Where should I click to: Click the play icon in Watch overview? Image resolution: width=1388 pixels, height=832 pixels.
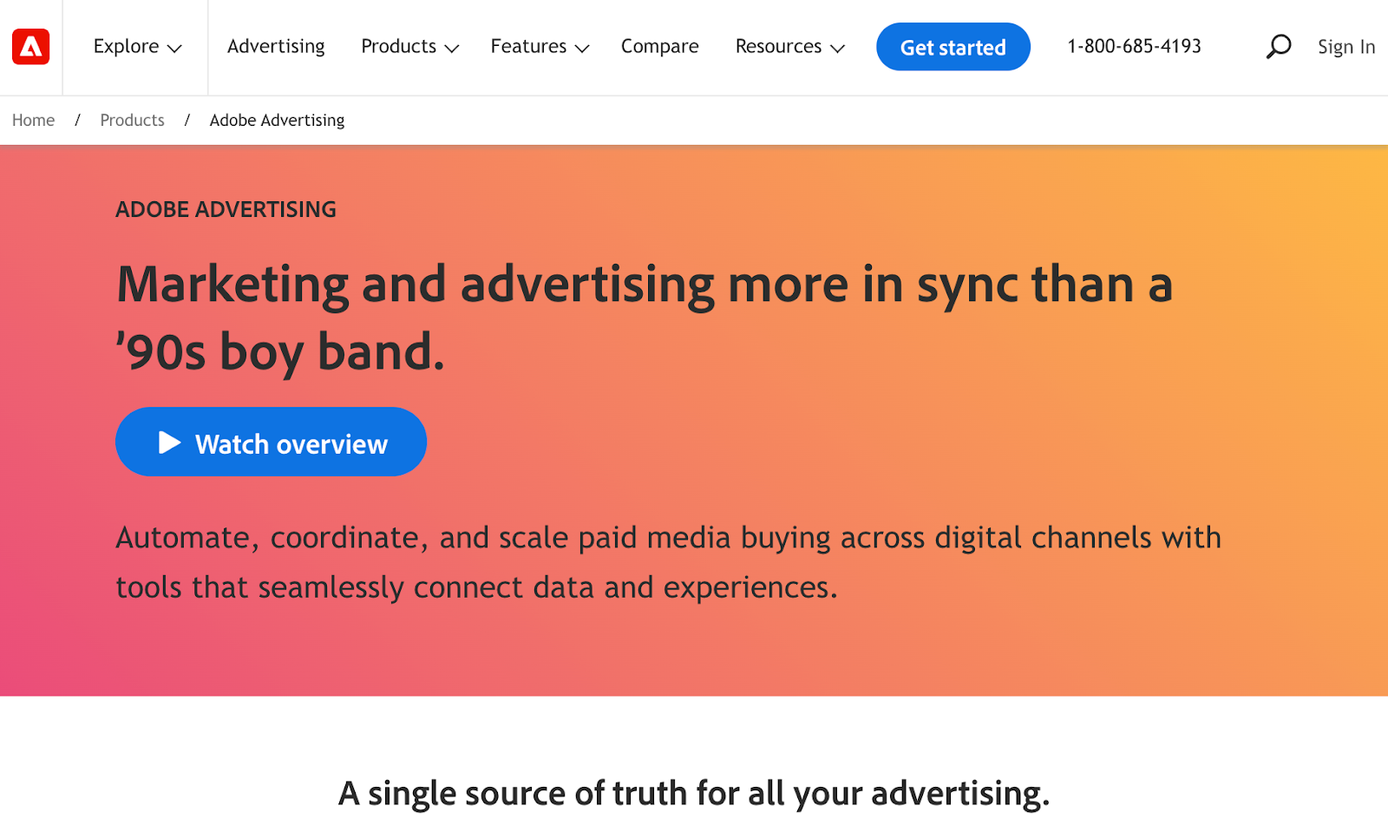[169, 443]
